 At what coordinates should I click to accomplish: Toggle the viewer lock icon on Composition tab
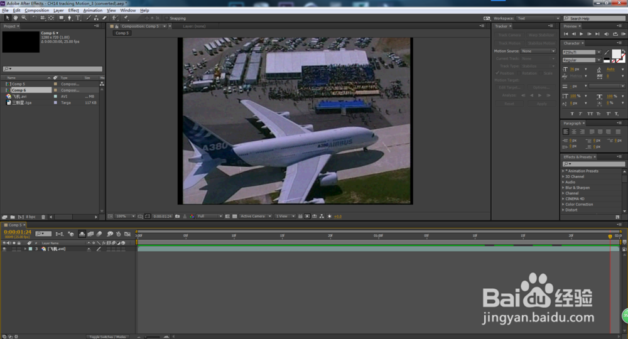click(x=117, y=26)
